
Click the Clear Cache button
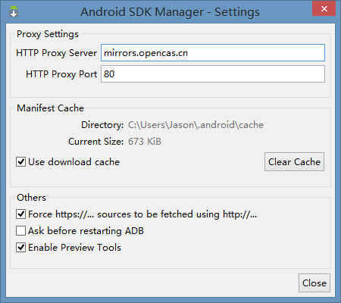[294, 162]
